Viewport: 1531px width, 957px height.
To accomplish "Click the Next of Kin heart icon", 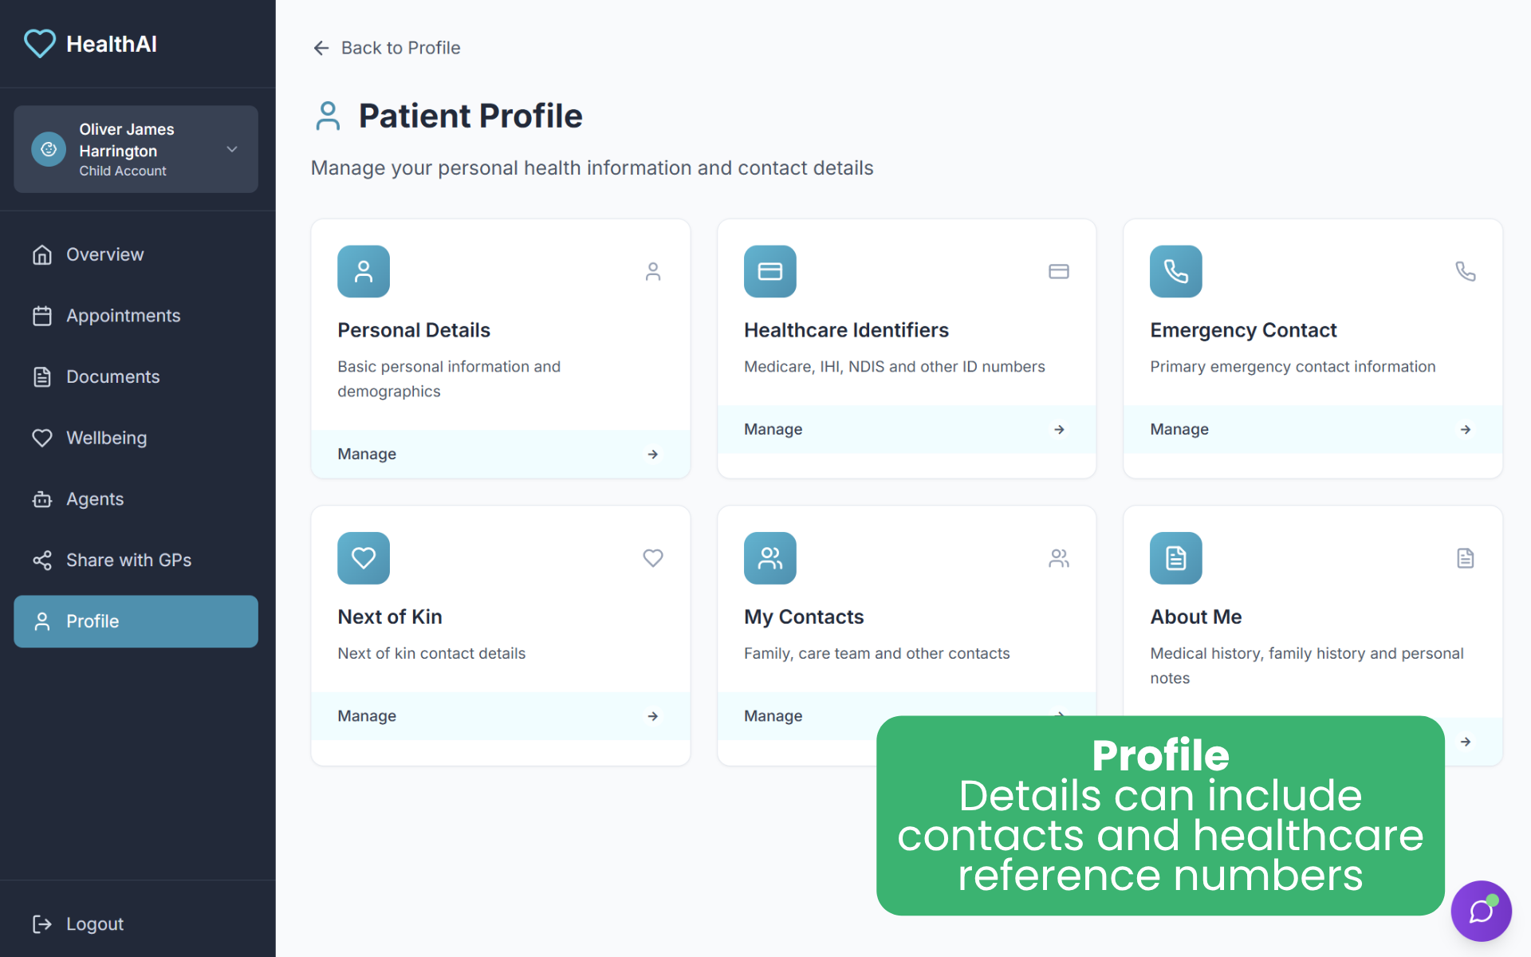I will point(363,558).
